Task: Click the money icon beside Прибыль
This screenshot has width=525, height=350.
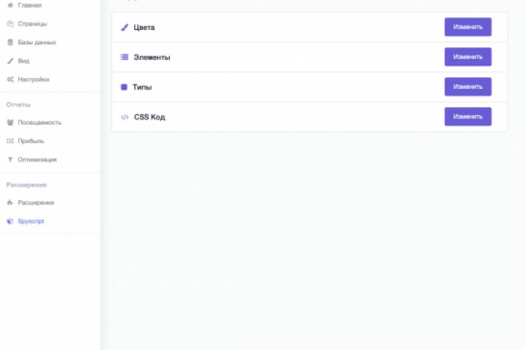Action: pyautogui.click(x=10, y=141)
